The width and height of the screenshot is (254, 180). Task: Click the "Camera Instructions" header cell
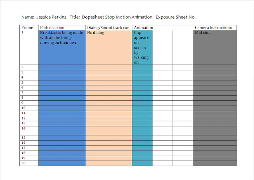click(213, 27)
